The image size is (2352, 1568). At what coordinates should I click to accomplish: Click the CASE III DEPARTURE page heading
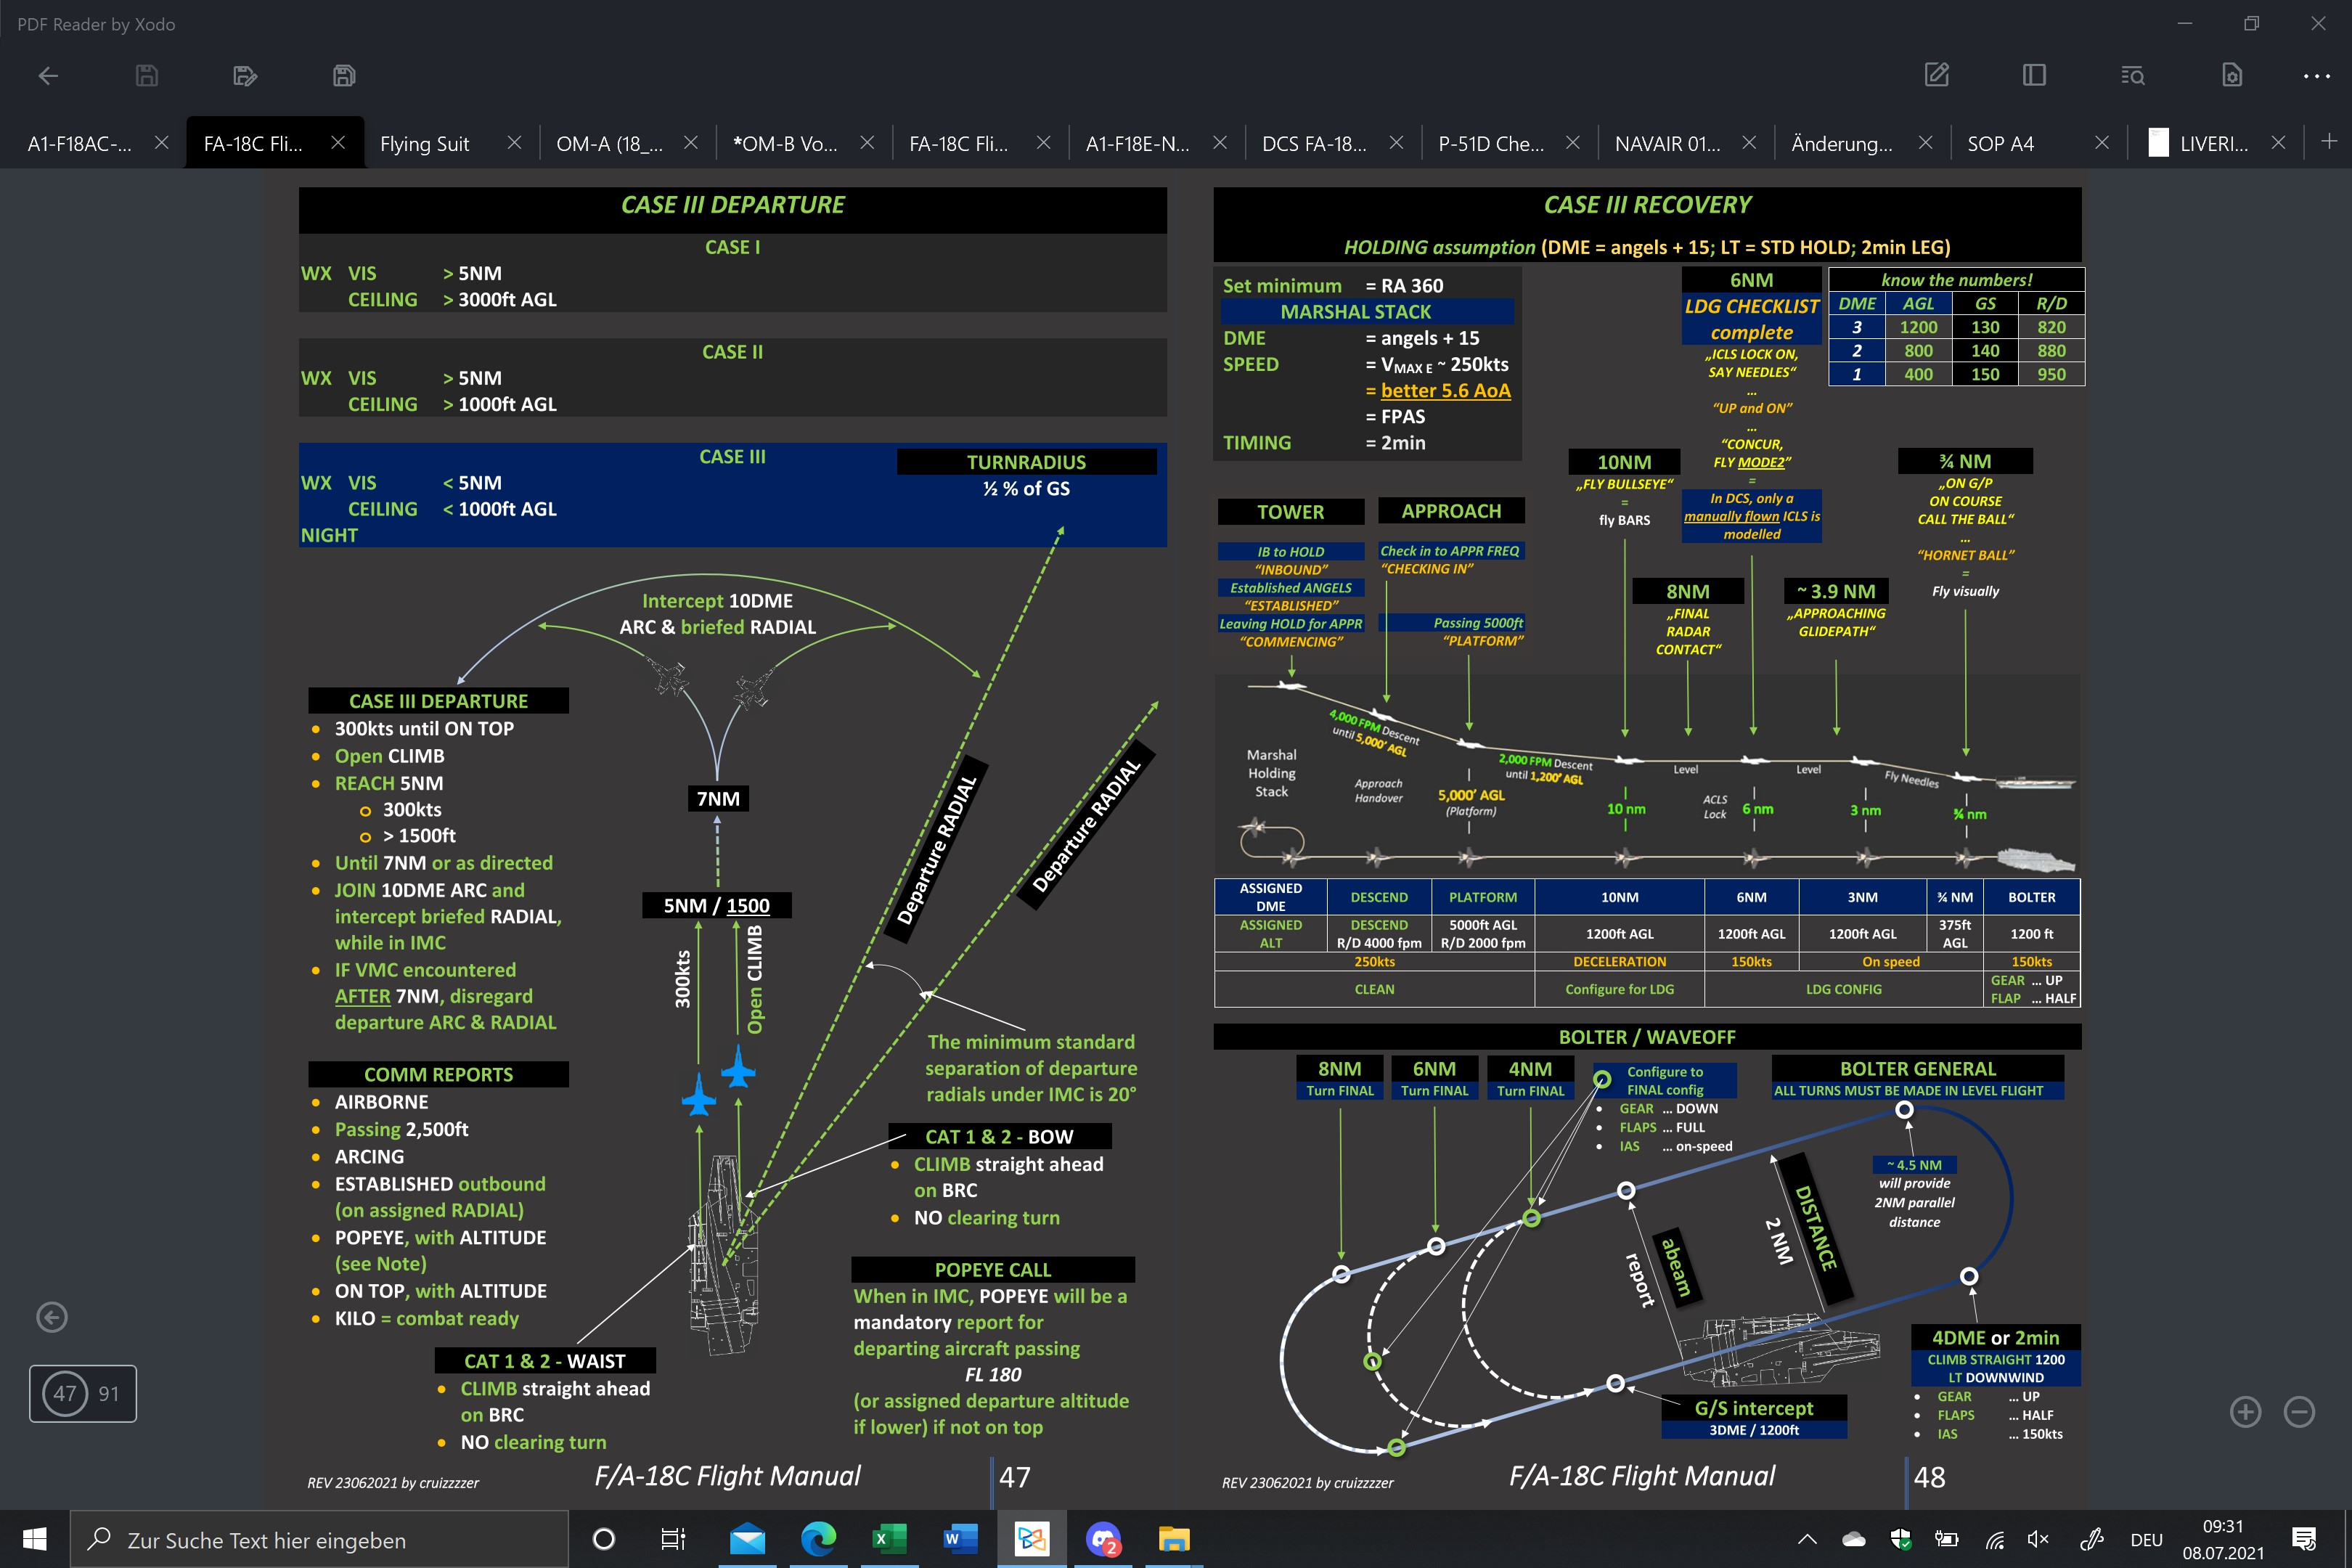pyautogui.click(x=733, y=205)
